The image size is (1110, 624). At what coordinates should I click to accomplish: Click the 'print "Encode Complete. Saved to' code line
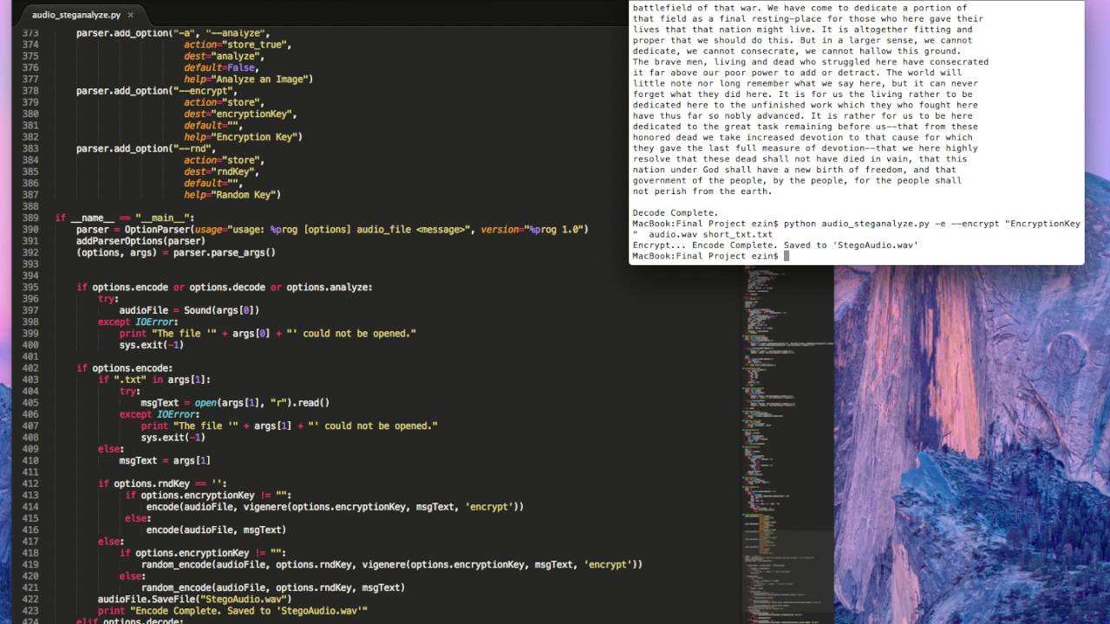(232, 610)
